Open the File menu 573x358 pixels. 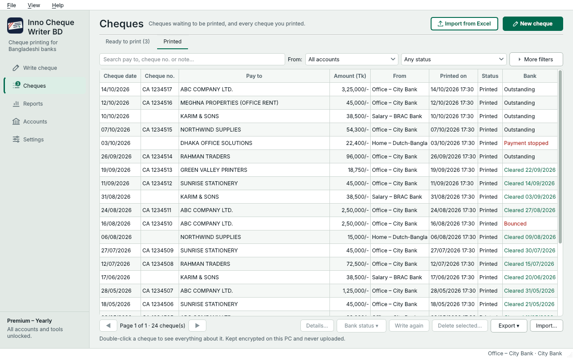pos(12,5)
